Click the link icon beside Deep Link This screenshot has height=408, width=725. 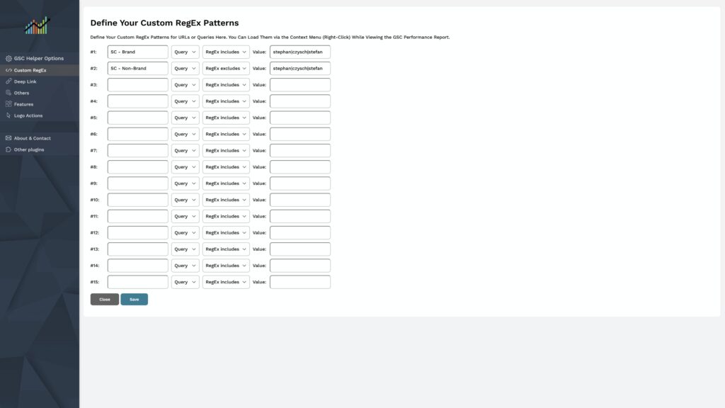click(x=8, y=81)
